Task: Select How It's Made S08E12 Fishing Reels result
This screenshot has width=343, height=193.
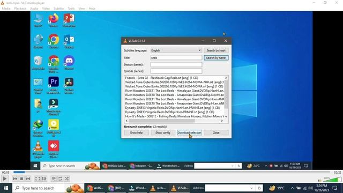Action: click(174, 116)
